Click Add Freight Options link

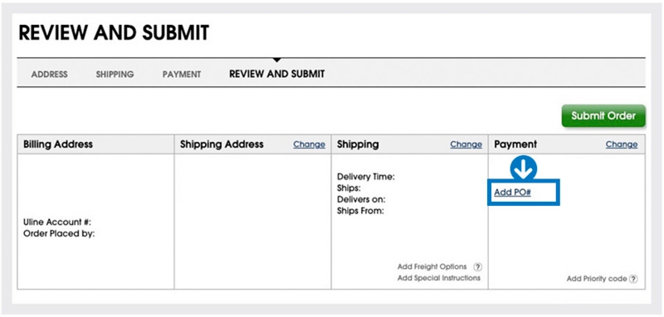432,266
